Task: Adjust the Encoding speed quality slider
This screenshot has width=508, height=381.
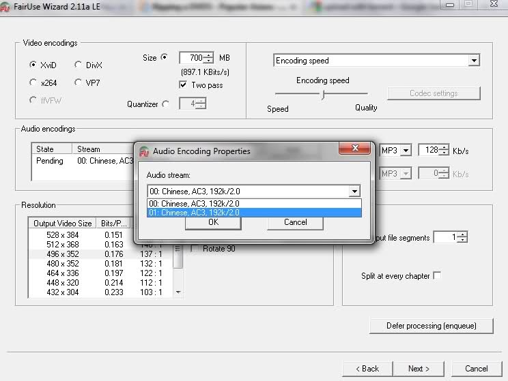Action: 323,95
